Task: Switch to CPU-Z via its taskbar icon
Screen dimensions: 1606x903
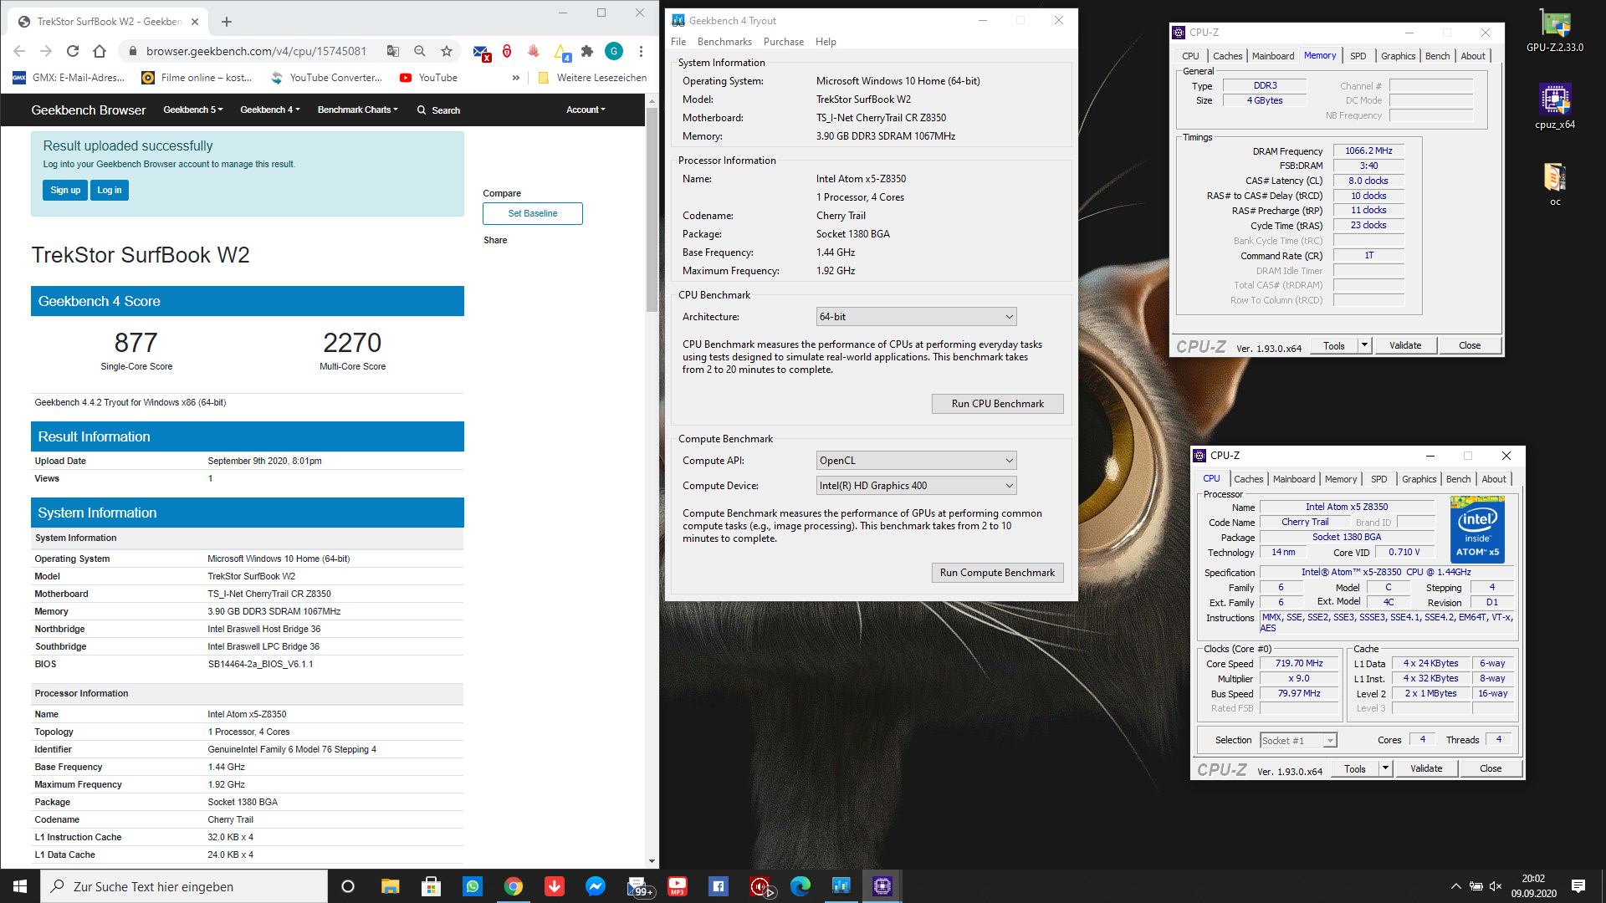Action: pos(882,886)
